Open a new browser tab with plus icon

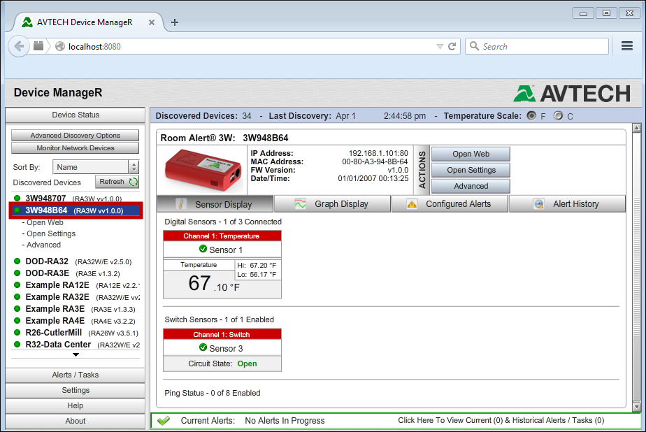175,22
